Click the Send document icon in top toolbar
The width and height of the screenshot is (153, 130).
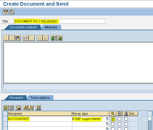[x=6, y=12]
